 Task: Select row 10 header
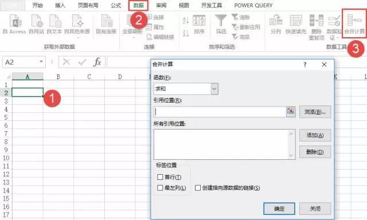6,158
